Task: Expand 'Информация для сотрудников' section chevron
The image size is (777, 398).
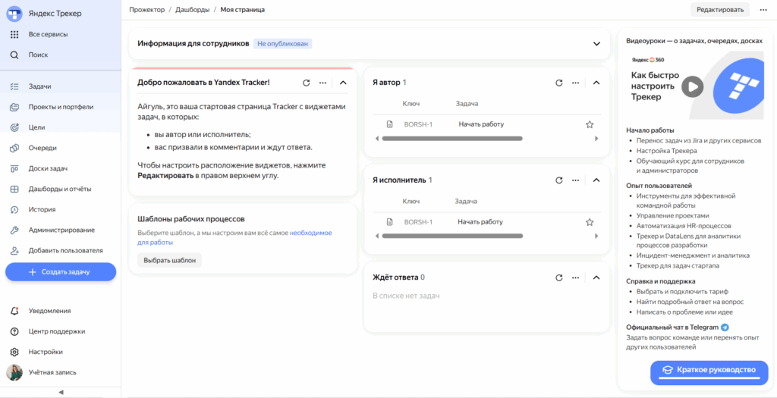Action: pyautogui.click(x=596, y=44)
